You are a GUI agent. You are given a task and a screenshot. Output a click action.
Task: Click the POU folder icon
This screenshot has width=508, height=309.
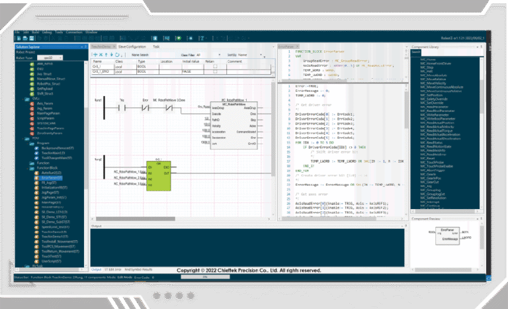coord(27,138)
